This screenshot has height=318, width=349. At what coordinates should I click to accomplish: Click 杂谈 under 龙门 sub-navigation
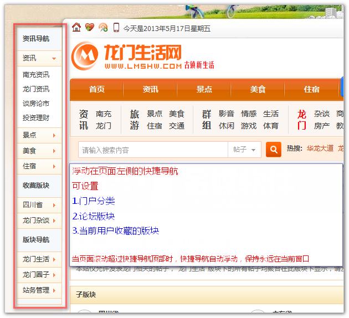pos(322,114)
